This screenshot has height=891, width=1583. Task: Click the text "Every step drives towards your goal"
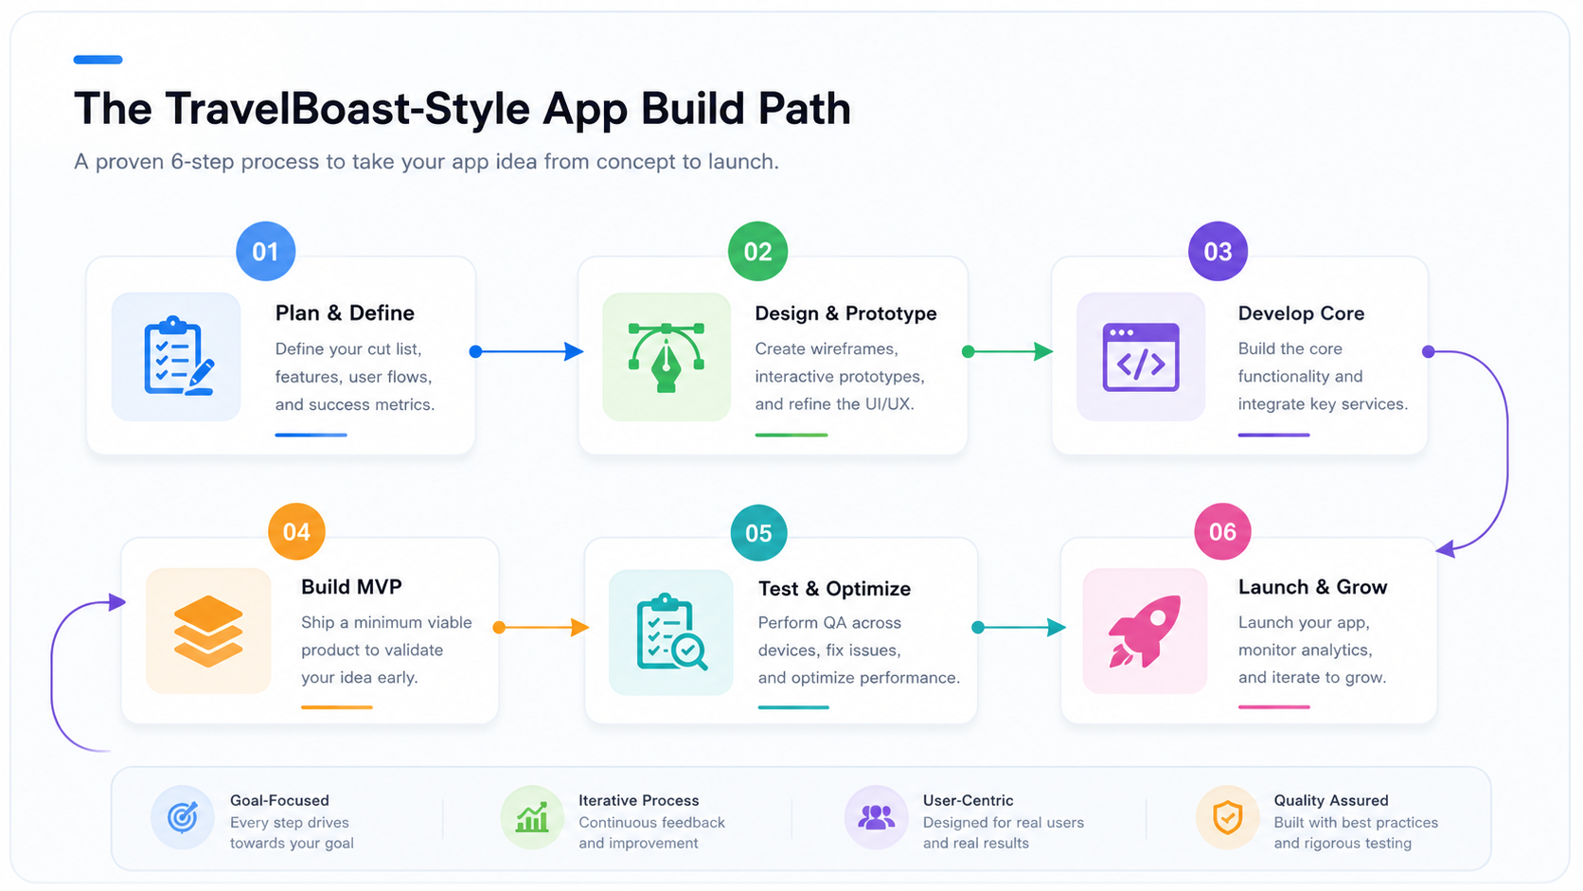pyautogui.click(x=292, y=833)
